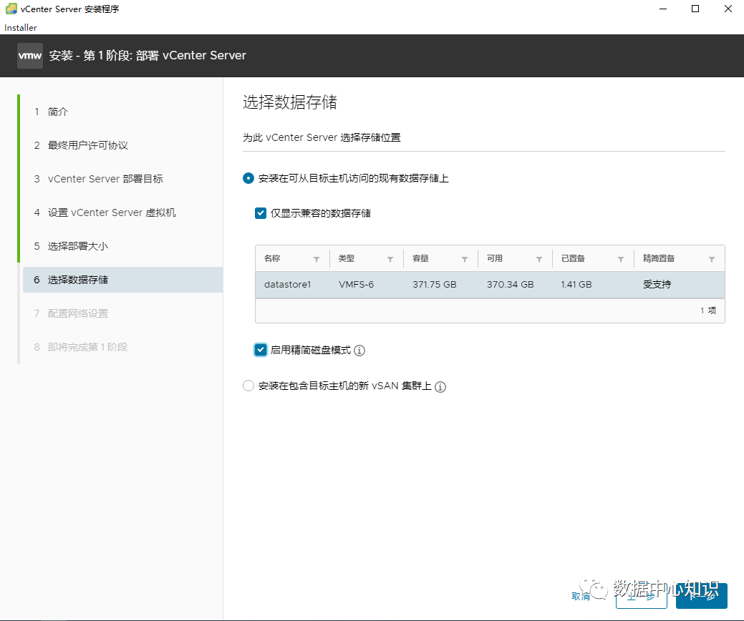Open filter for 可用 column
744x621 pixels.
pos(539,259)
